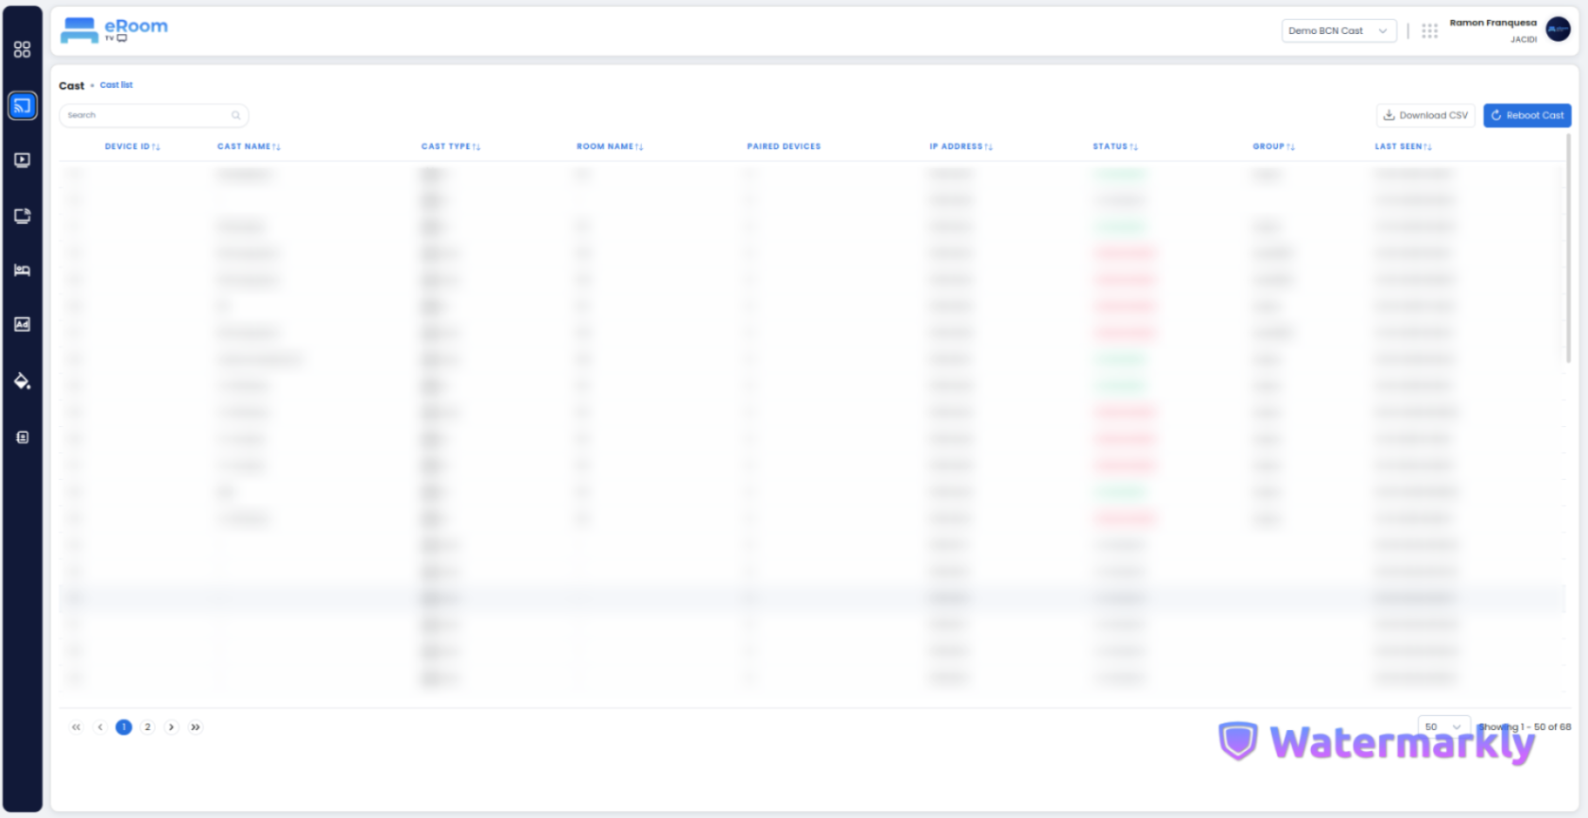This screenshot has height=818, width=1588.
Task: Sort by Room Name column
Action: (x=610, y=146)
